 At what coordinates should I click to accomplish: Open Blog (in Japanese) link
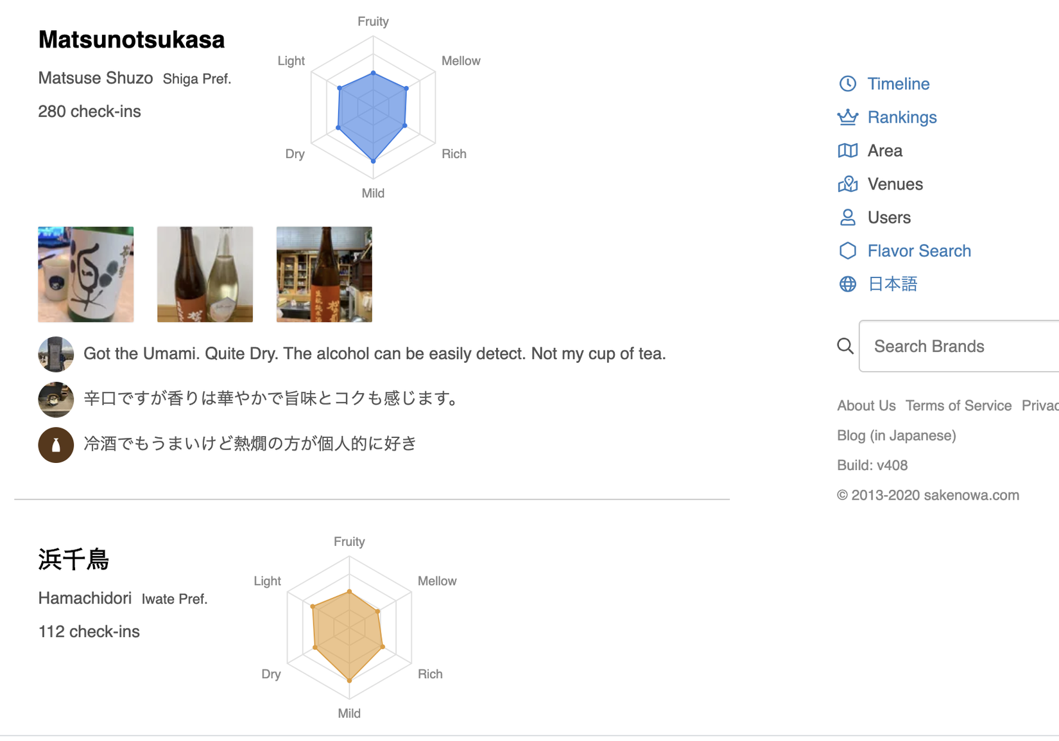[x=896, y=435]
